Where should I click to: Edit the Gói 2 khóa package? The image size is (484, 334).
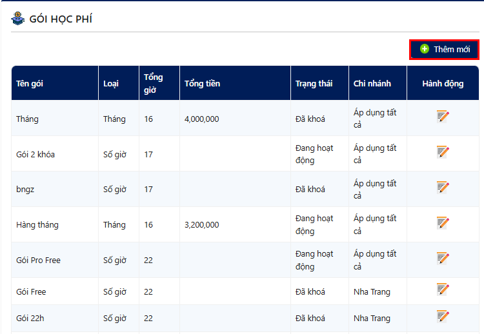[443, 152]
